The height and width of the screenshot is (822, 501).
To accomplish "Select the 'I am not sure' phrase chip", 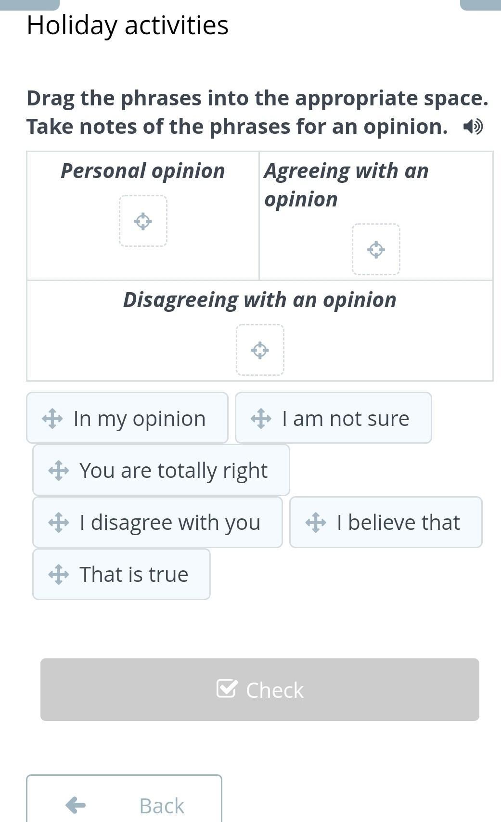I will 333,418.
